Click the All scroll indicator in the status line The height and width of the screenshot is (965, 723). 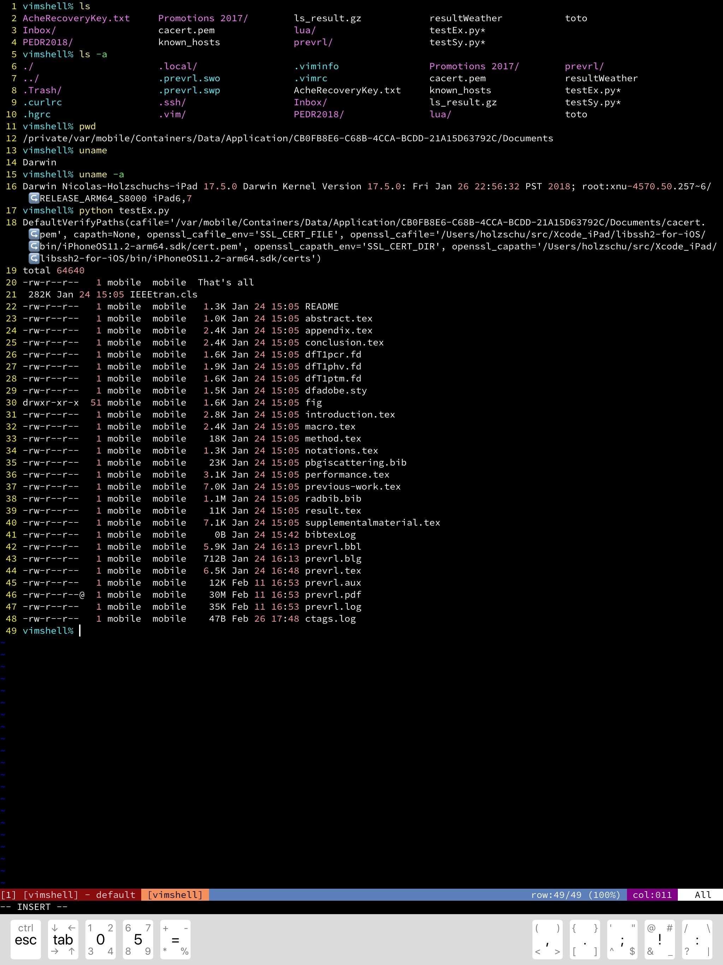click(703, 895)
